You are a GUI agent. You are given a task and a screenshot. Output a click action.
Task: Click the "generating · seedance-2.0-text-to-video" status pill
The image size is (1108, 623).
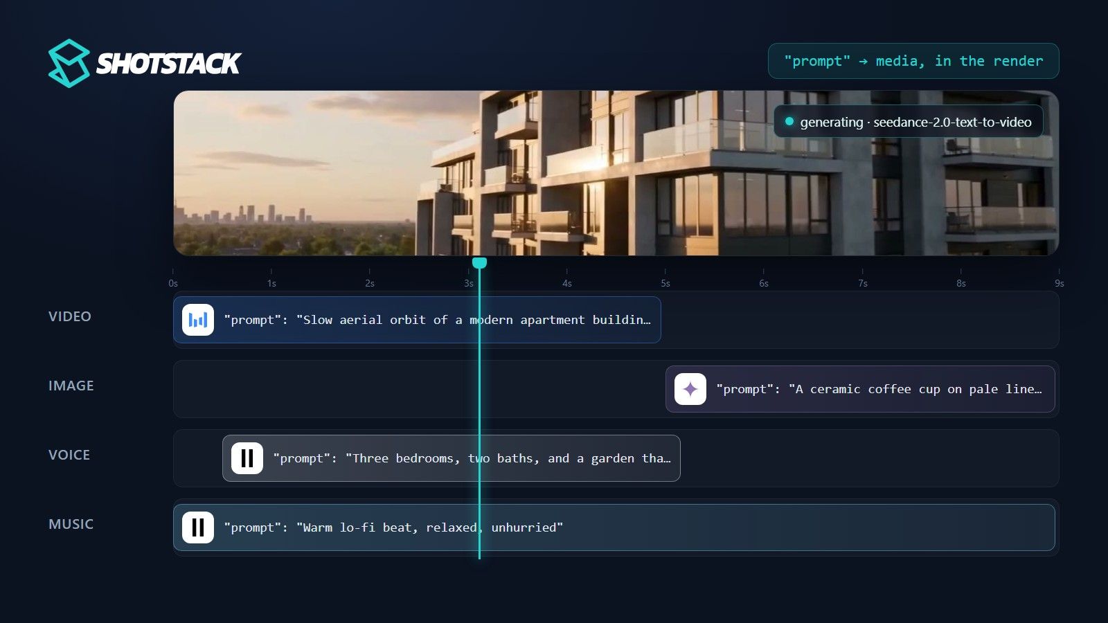(x=909, y=122)
